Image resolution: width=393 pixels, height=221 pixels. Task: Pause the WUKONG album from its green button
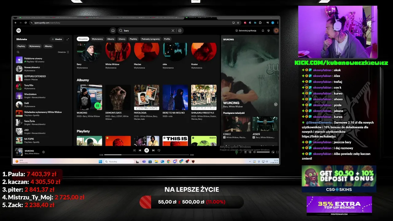[98, 106]
